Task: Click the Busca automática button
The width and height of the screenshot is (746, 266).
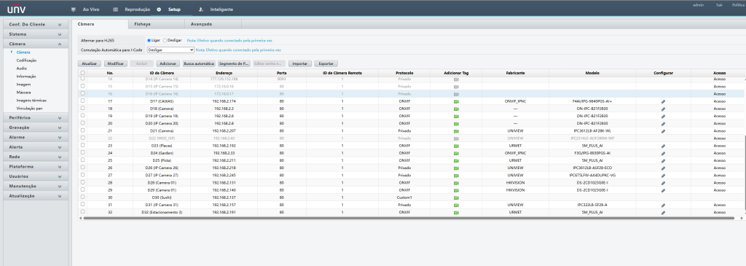Action: [199, 63]
